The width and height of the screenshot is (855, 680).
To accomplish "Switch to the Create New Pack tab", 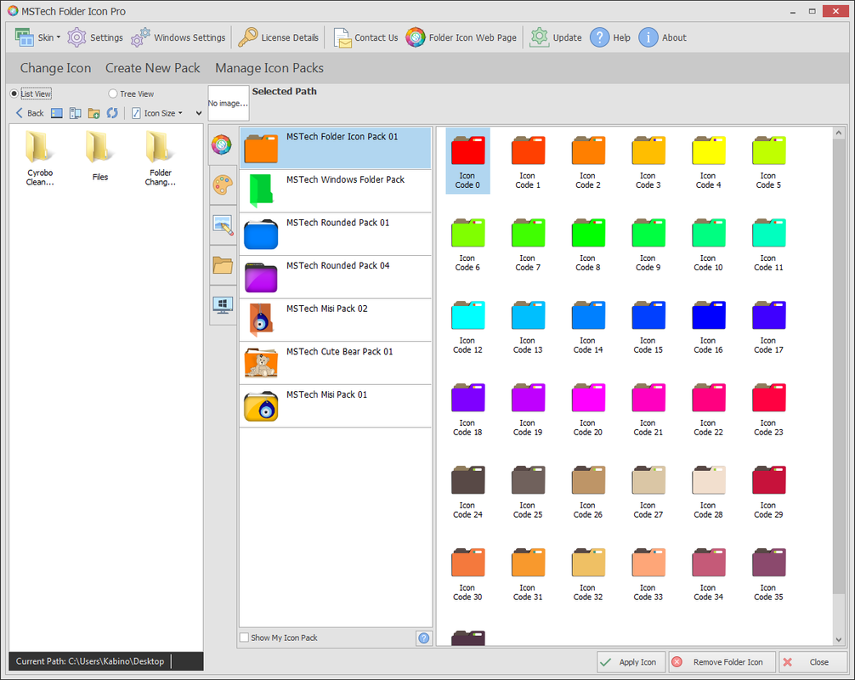I will (x=153, y=68).
